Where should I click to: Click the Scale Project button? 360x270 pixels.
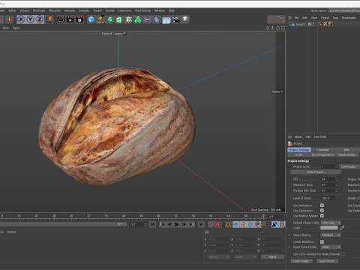316,172
